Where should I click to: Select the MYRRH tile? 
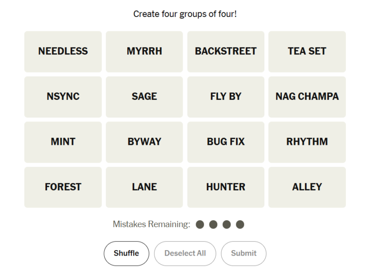[144, 51]
